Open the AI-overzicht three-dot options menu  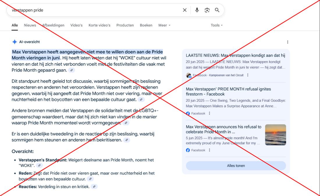[x=288, y=42]
